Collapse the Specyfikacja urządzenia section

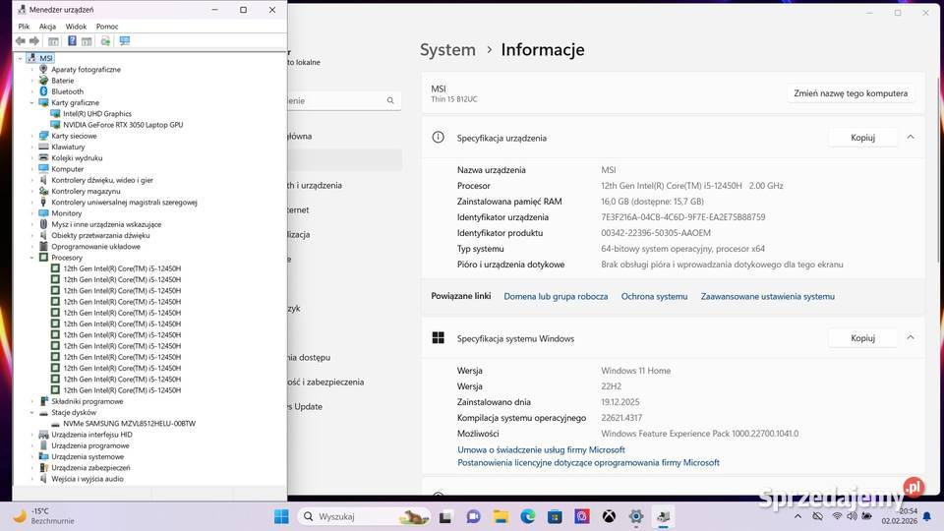911,138
